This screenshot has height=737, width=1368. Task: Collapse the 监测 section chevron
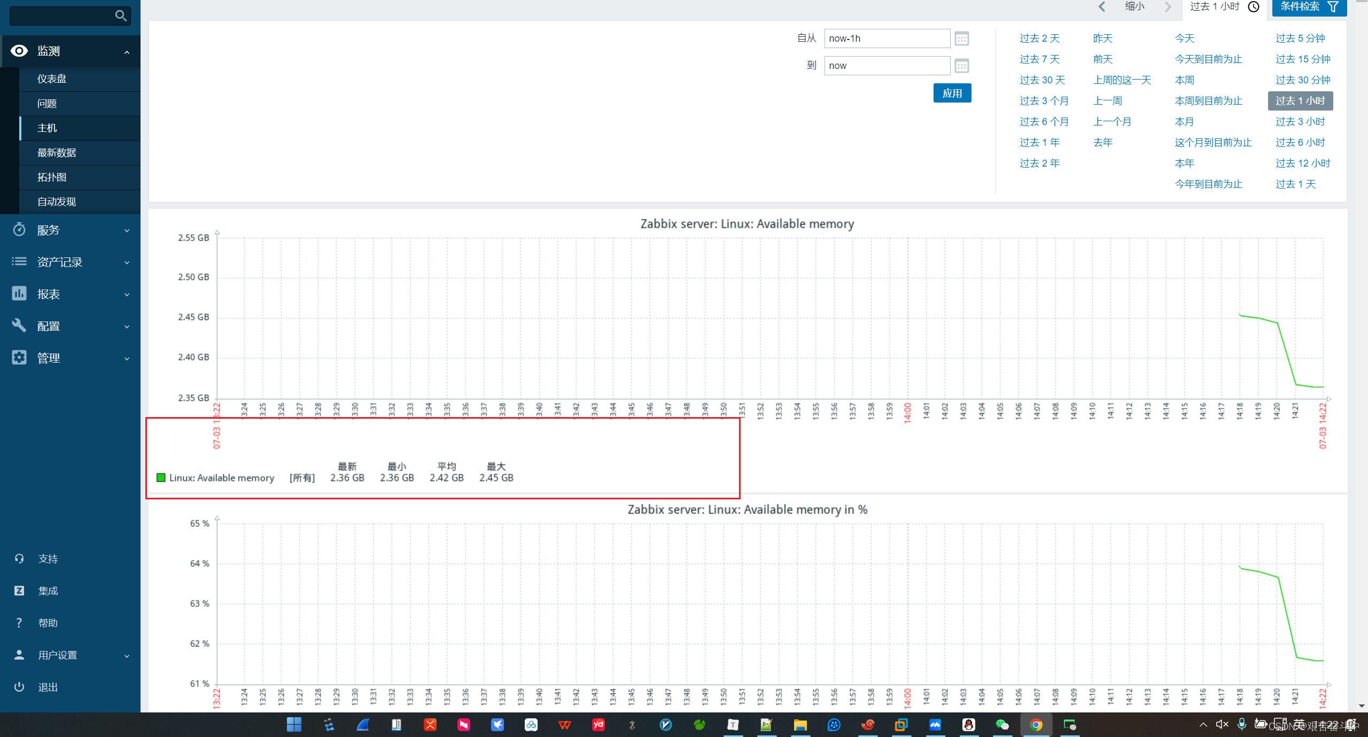click(x=127, y=52)
